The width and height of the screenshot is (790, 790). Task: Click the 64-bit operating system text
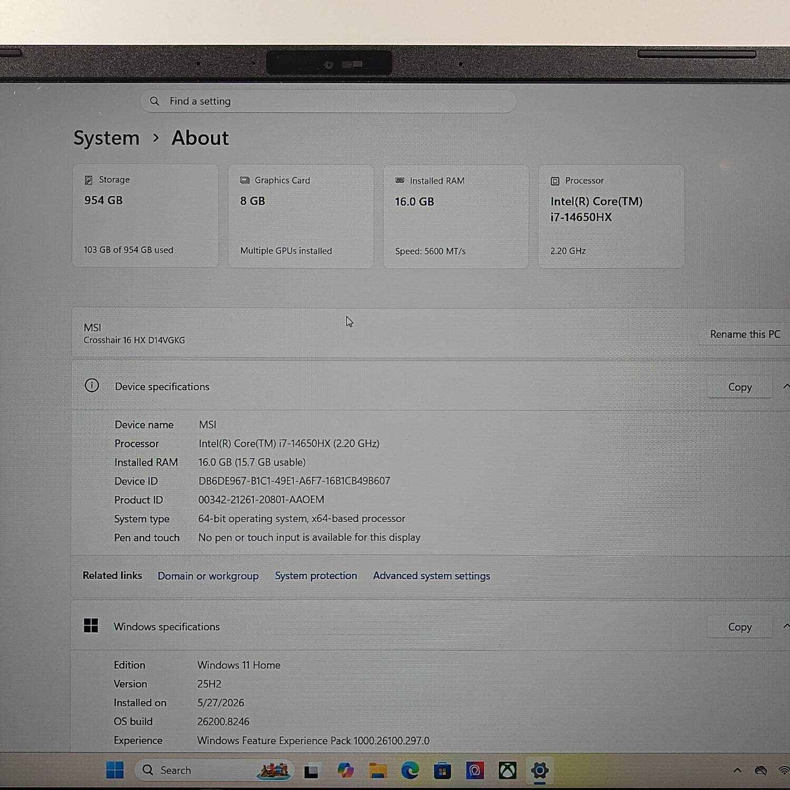point(302,519)
